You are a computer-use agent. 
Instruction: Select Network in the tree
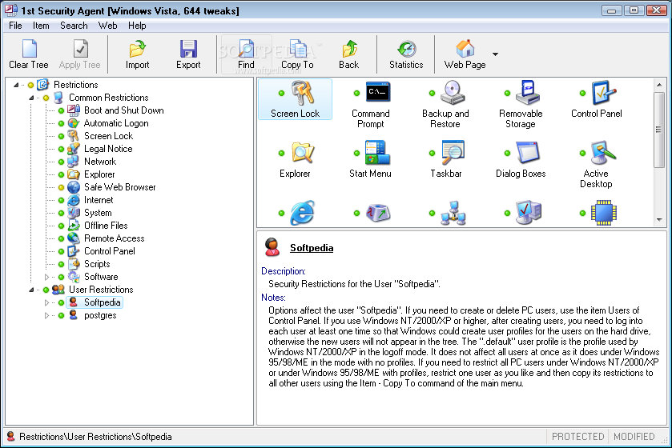[x=100, y=162]
